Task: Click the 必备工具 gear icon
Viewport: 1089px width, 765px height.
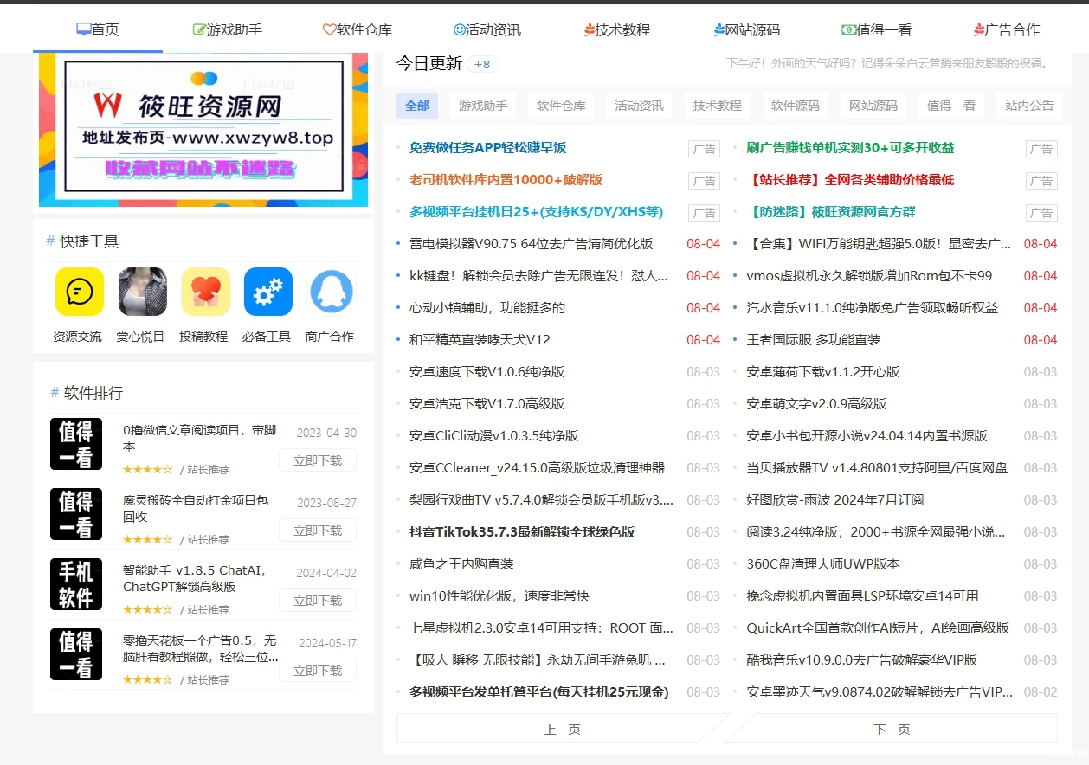Action: (267, 292)
